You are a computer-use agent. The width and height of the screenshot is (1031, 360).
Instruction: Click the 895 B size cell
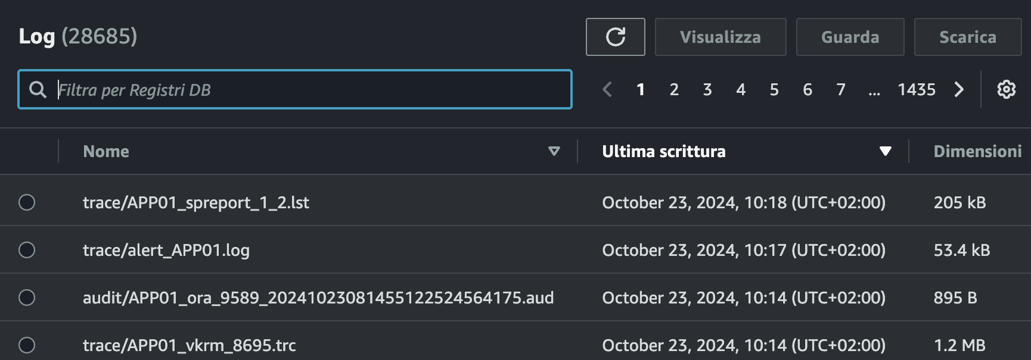click(x=955, y=298)
